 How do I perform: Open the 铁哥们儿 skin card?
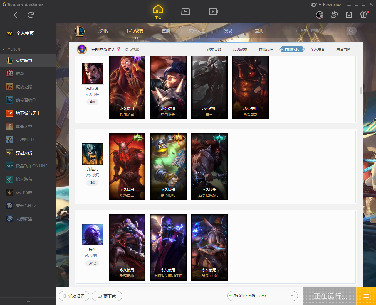click(x=168, y=167)
